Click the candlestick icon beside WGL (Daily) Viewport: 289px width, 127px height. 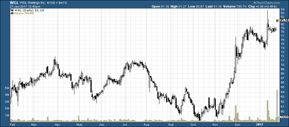click(12, 10)
